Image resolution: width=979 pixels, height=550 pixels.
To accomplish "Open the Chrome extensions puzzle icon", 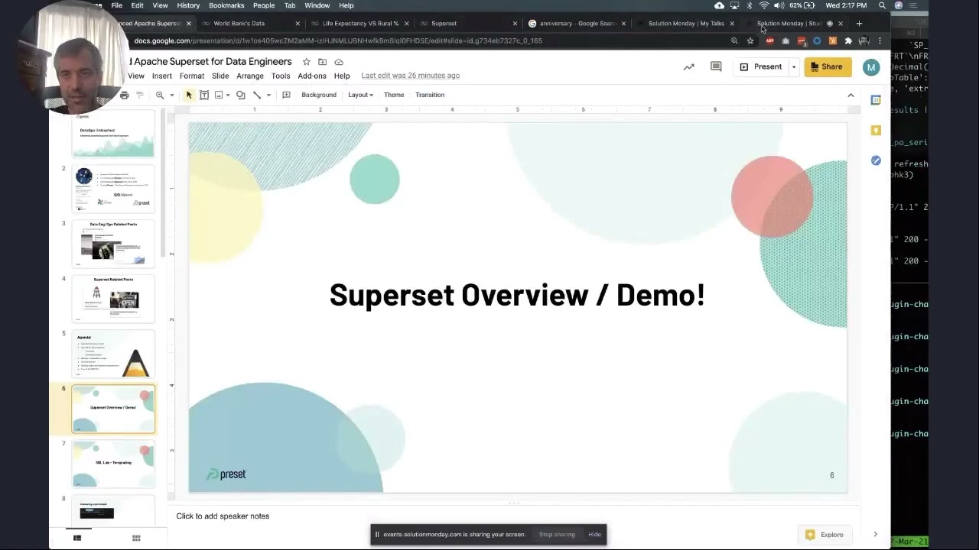I will click(x=848, y=41).
